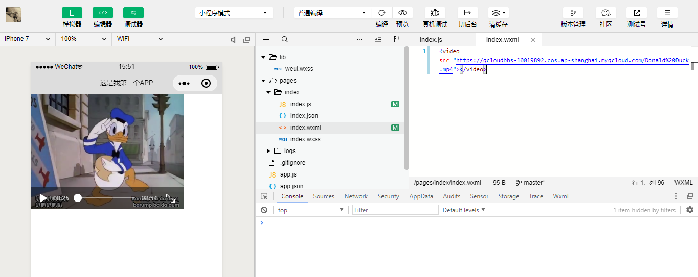698x277 pixels.
Task: Select the index.wxss file
Action: tap(305, 139)
